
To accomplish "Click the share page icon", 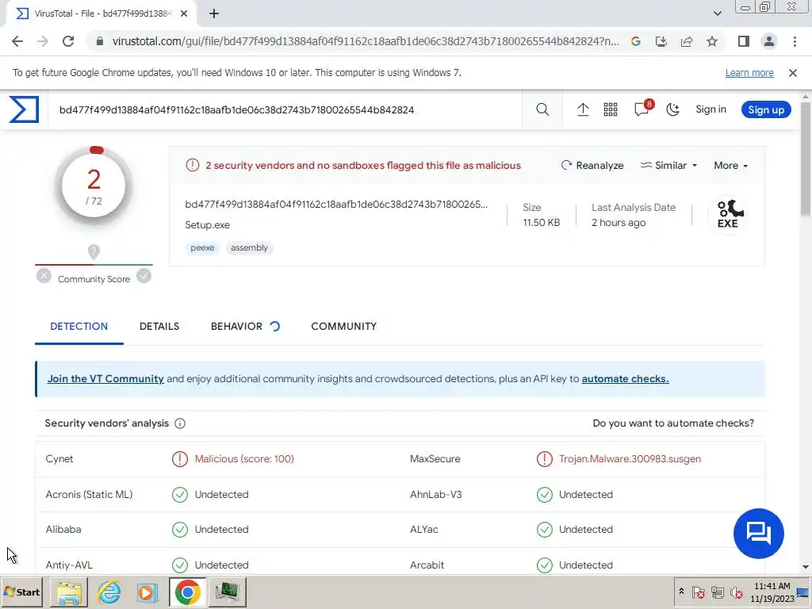I will pyautogui.click(x=687, y=41).
